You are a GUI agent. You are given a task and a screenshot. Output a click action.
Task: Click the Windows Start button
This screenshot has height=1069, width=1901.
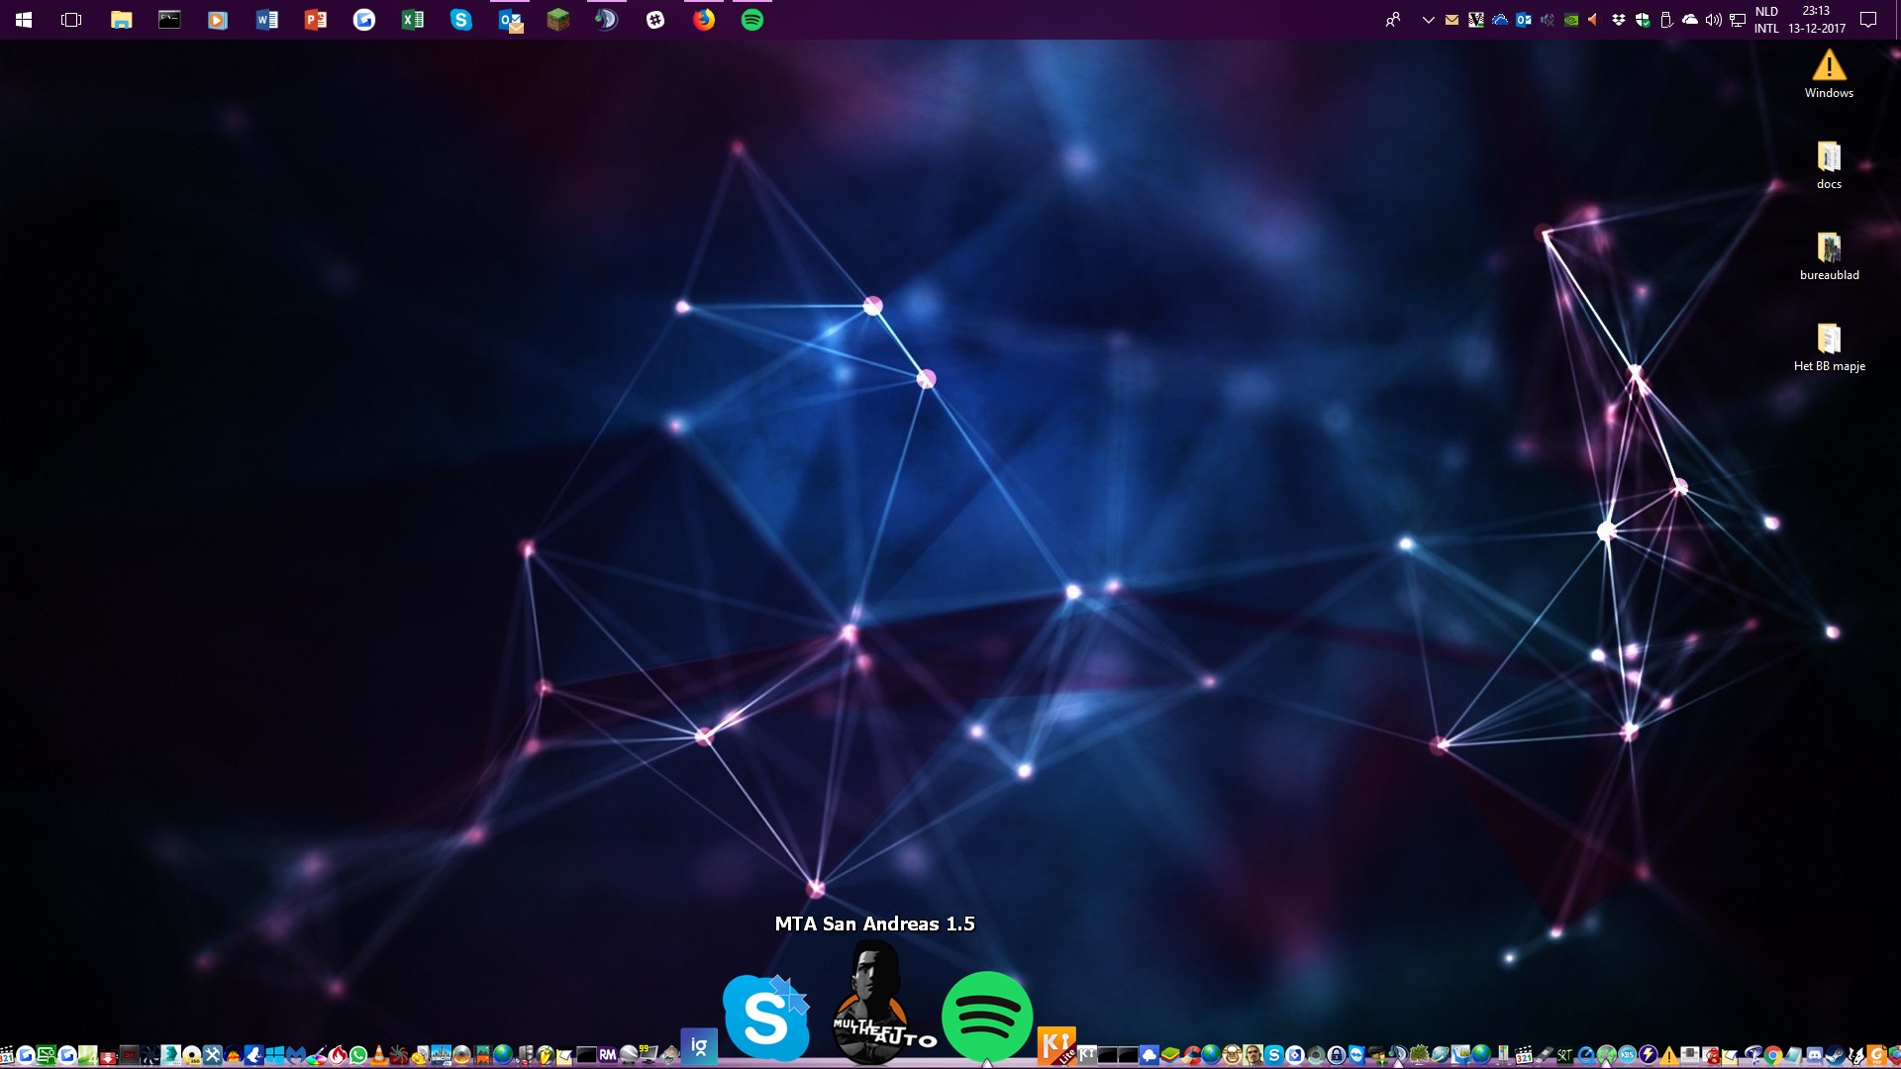coord(24,20)
